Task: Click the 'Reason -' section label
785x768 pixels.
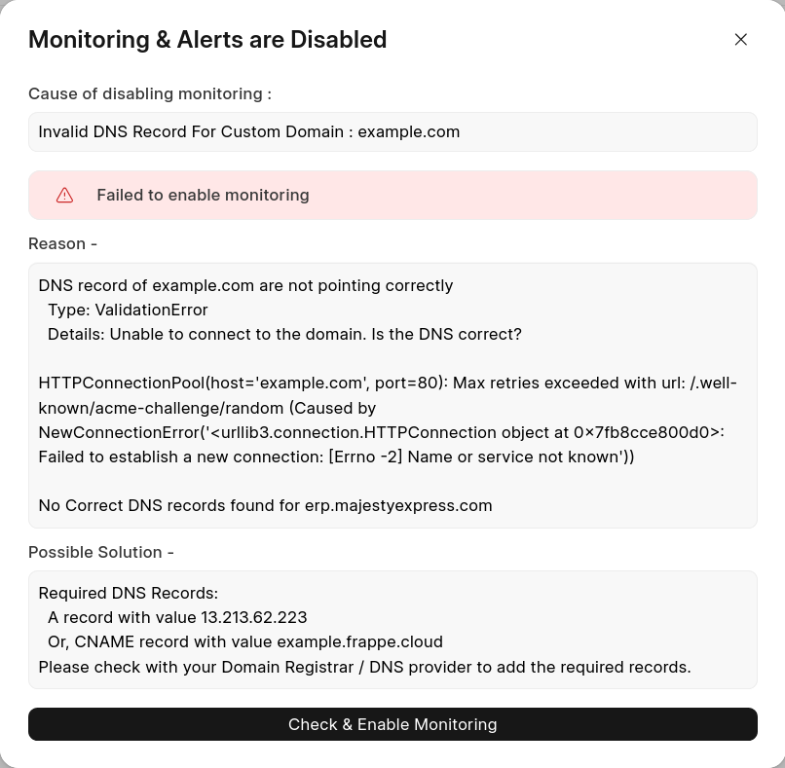Action: 62,244
